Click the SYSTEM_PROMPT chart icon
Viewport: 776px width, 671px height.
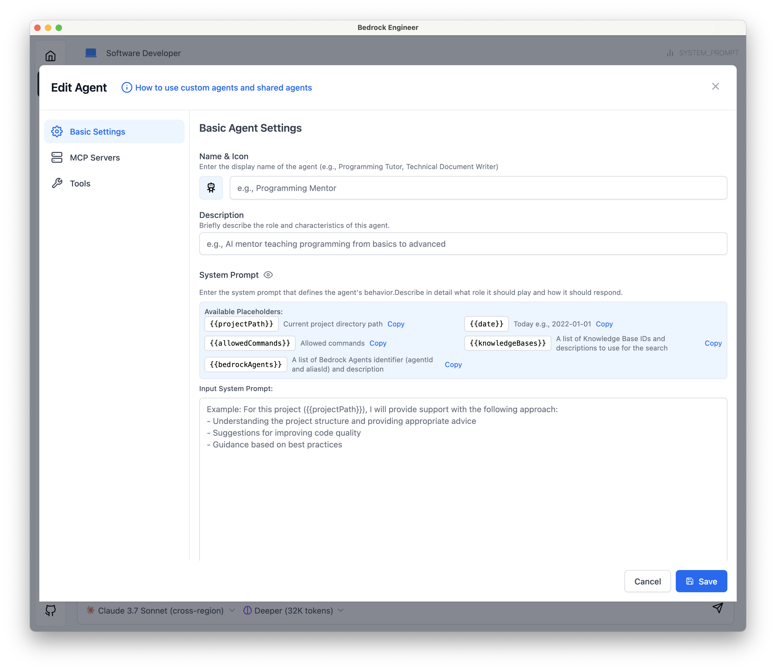[x=670, y=53]
